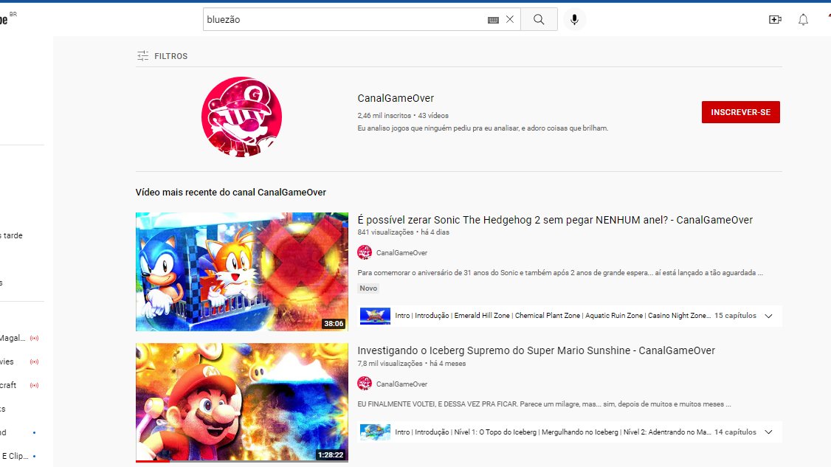The width and height of the screenshot is (831, 467).
Task: Click the Novo badge on the Sonic video
Action: click(x=368, y=288)
